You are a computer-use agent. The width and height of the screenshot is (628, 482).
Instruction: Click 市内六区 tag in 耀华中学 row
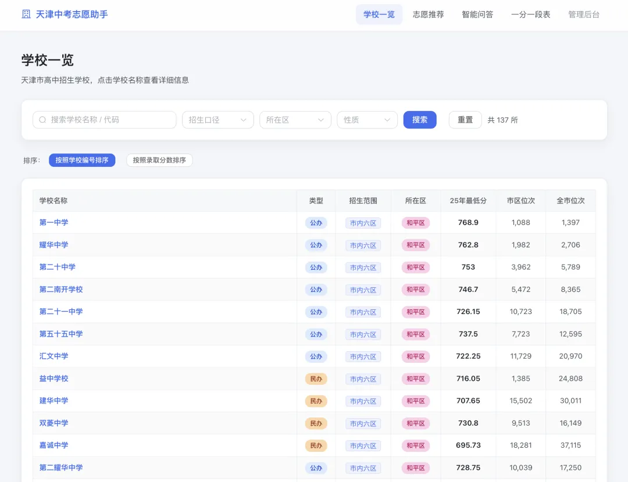[363, 245]
